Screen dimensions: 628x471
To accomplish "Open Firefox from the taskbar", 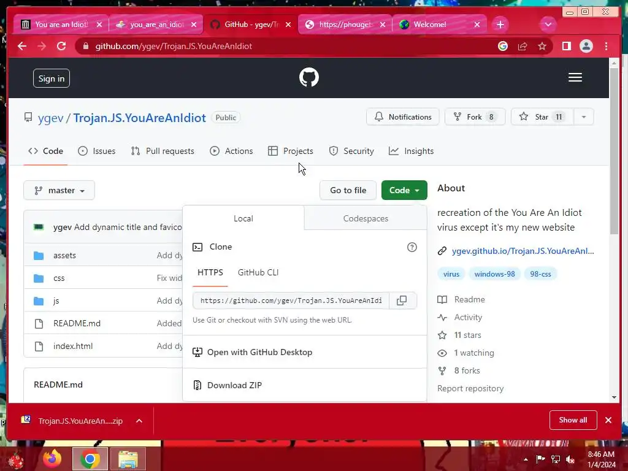I will coord(53,459).
